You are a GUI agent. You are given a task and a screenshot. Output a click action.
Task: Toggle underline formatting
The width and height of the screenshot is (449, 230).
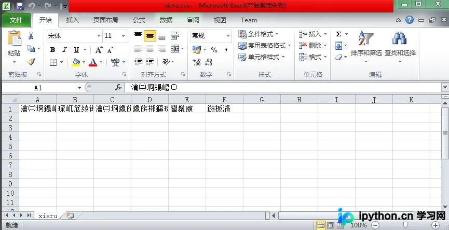pos(76,50)
